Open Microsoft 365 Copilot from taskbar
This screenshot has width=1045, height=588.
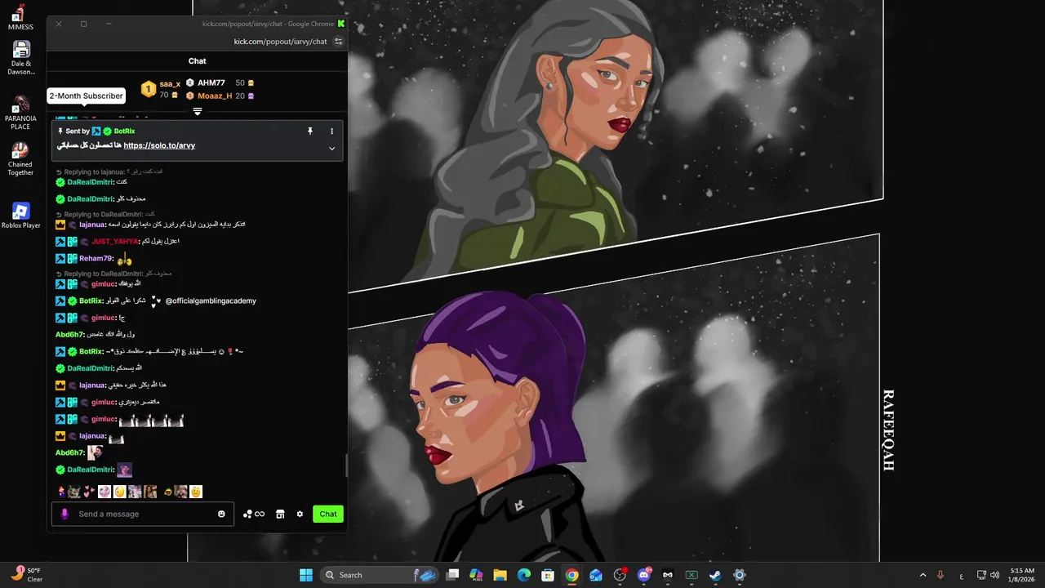point(476,575)
